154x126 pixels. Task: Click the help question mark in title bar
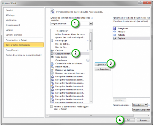tap(140, 3)
